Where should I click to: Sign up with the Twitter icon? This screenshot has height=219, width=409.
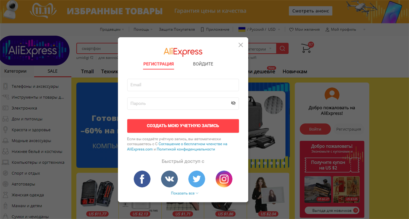coord(197,179)
